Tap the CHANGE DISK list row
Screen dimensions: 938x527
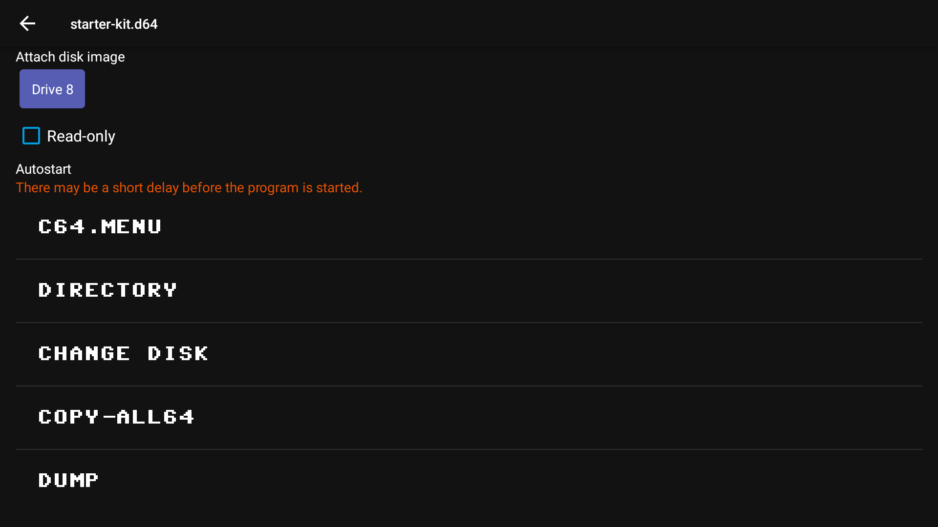pyautogui.click(x=123, y=354)
